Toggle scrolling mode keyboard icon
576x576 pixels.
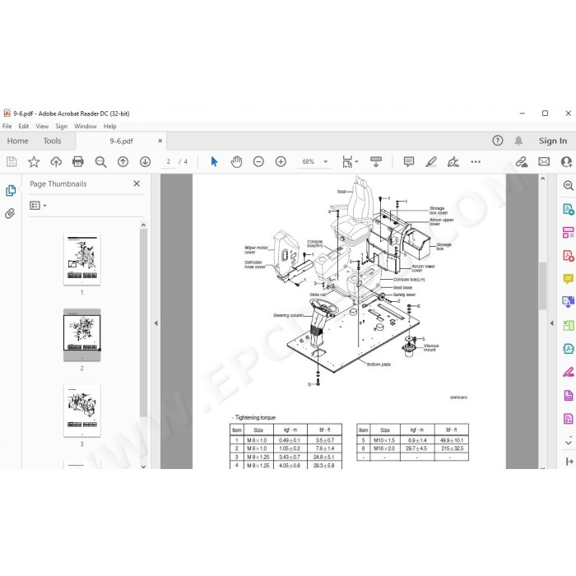(x=376, y=161)
